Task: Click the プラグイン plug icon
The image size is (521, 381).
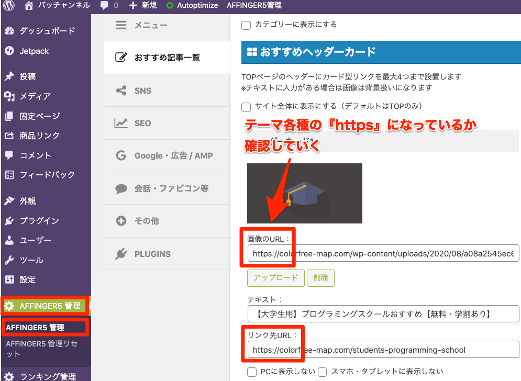Action: [x=9, y=220]
